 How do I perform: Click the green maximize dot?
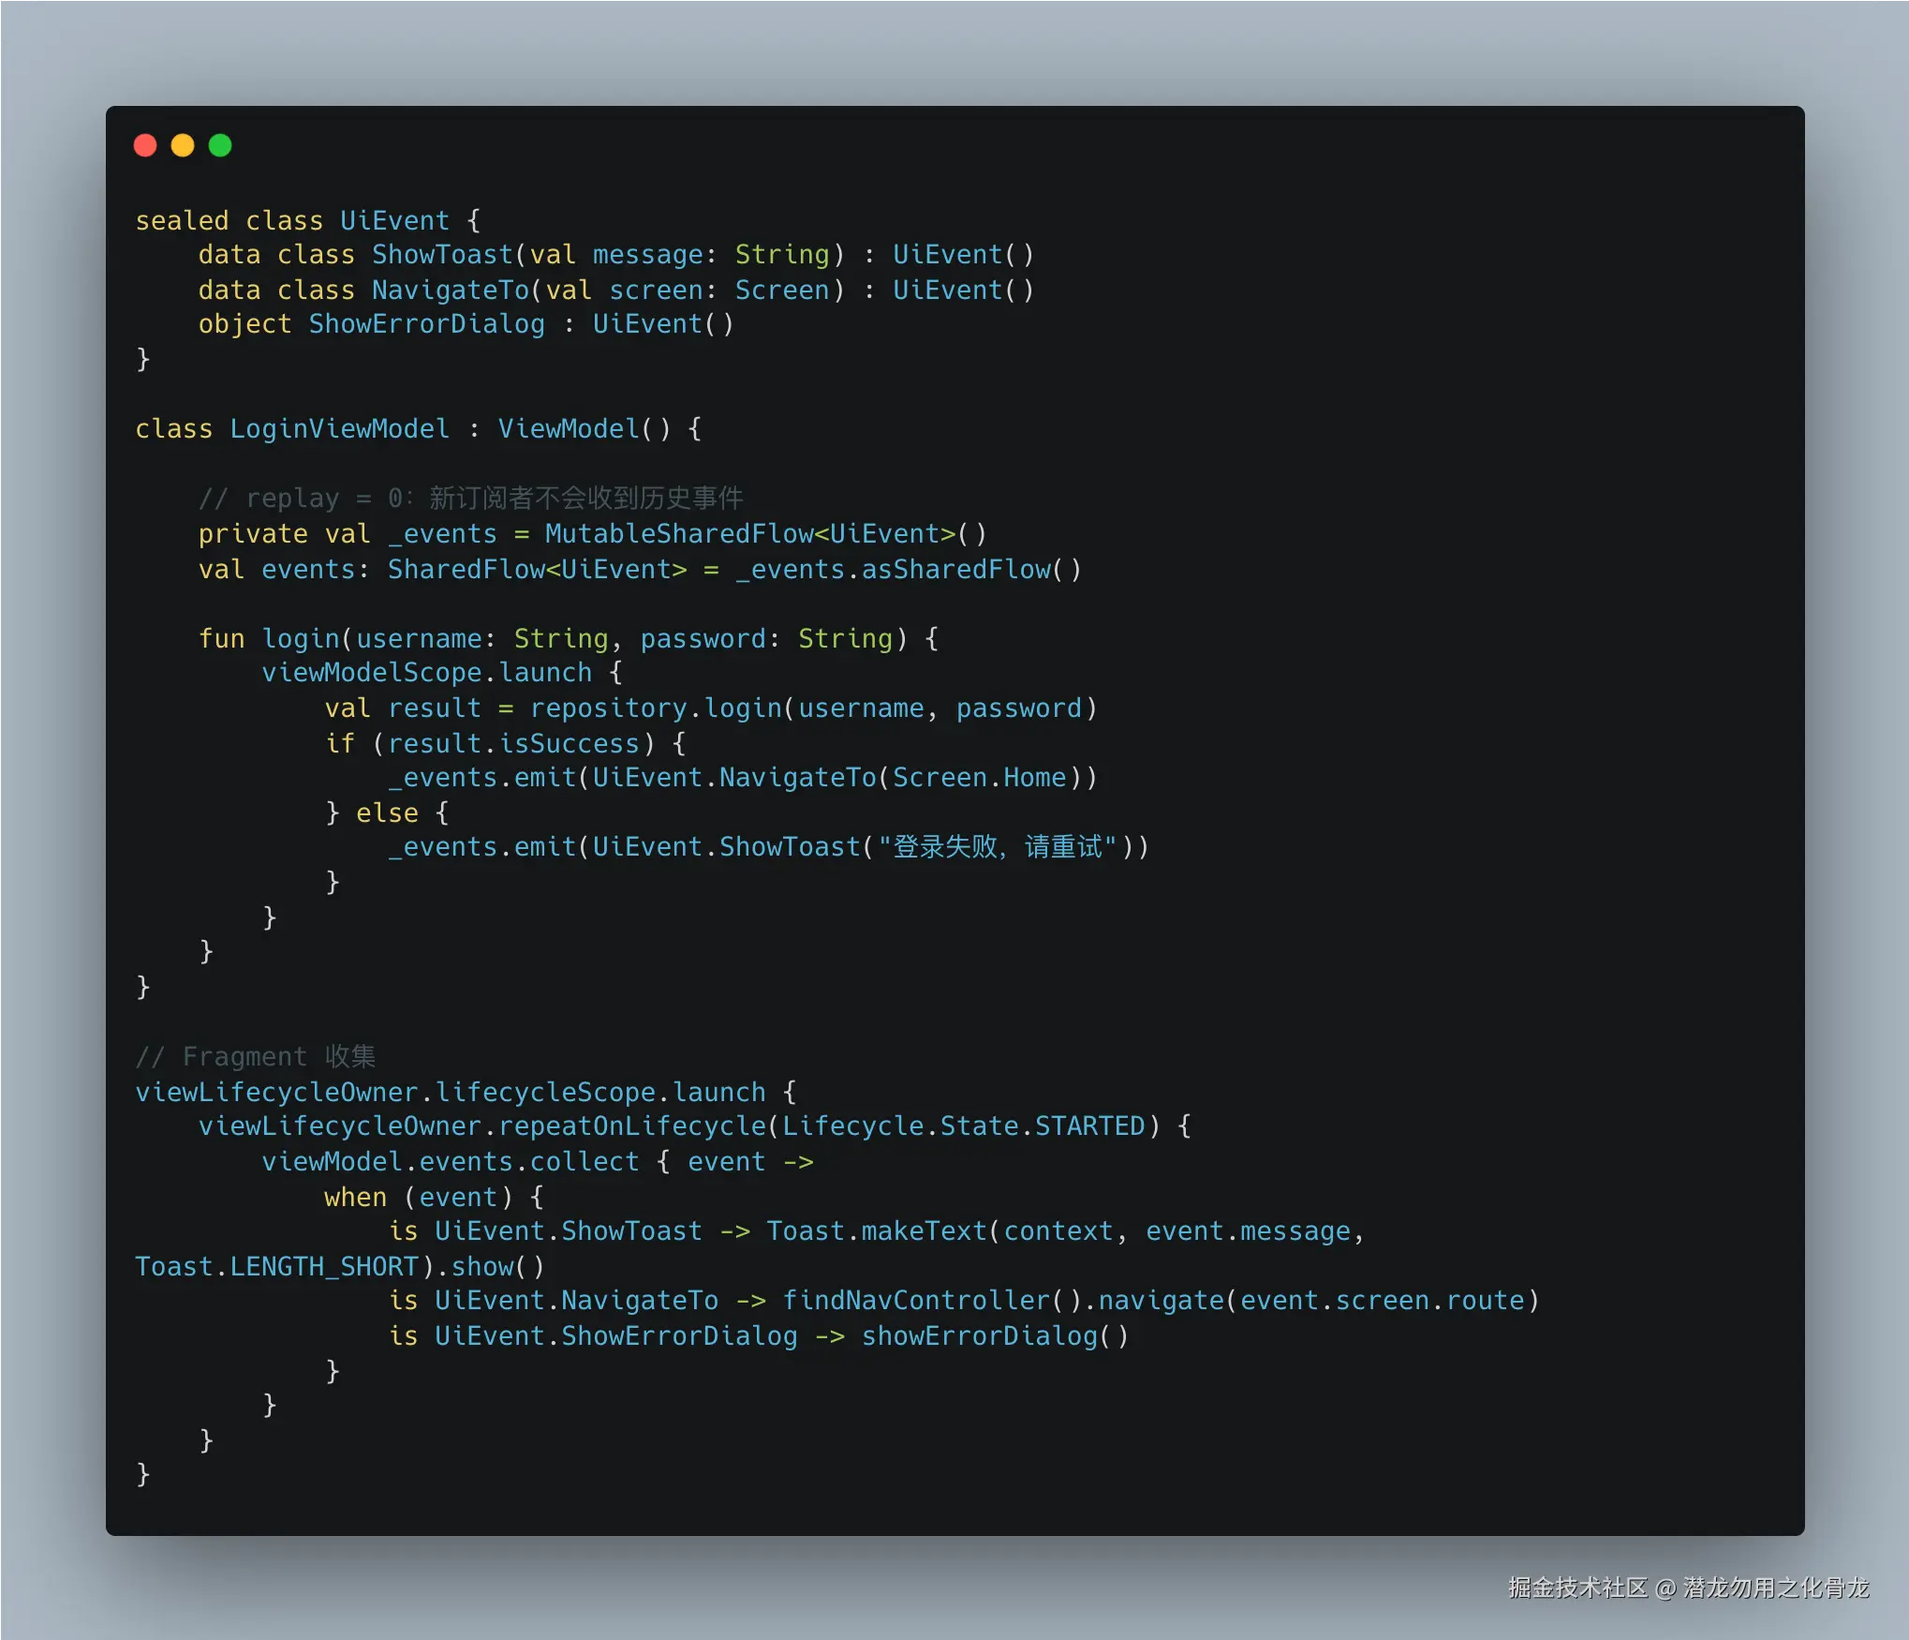click(x=220, y=145)
